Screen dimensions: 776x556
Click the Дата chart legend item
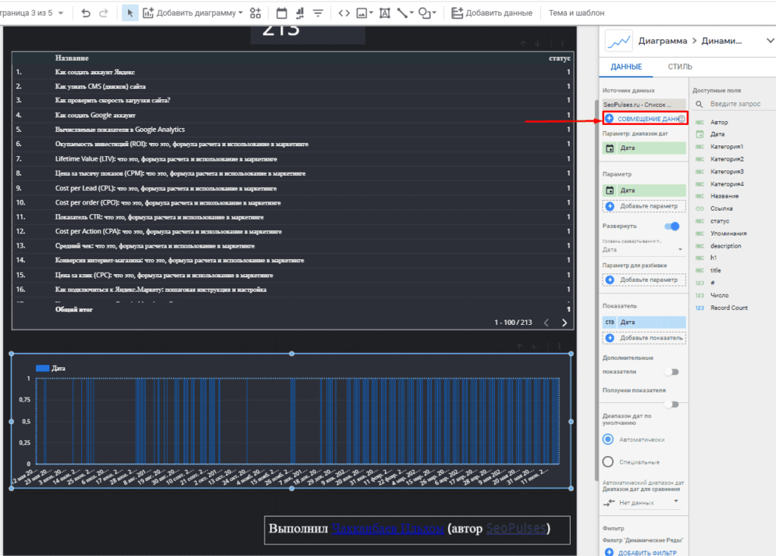tap(51, 368)
